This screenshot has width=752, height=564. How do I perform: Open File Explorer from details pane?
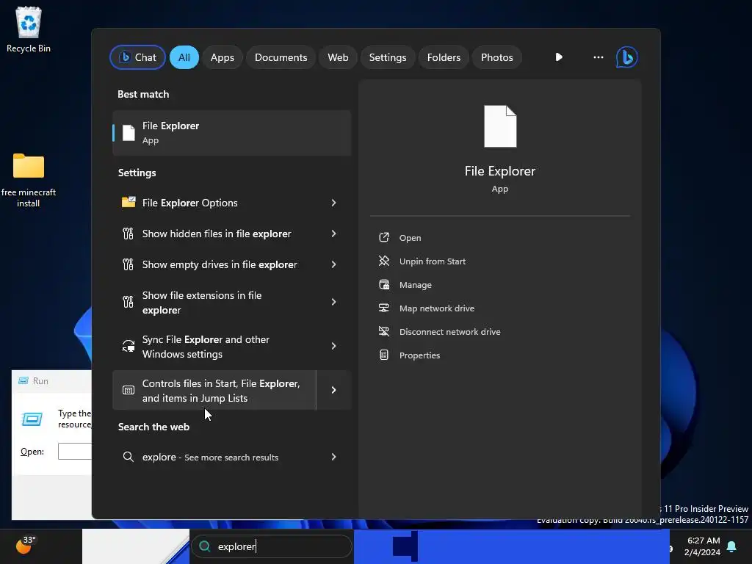(410, 238)
